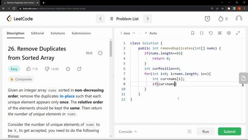Go to the next problem arrow
The height and width of the screenshot is (140, 248).
pos(148,19)
